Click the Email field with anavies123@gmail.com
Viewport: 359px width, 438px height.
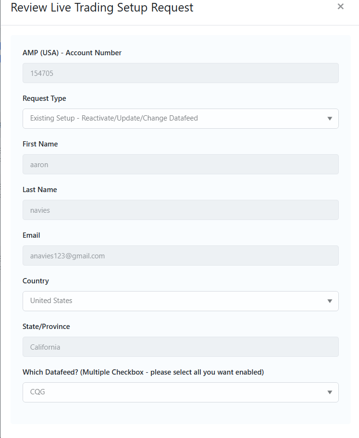click(x=180, y=255)
